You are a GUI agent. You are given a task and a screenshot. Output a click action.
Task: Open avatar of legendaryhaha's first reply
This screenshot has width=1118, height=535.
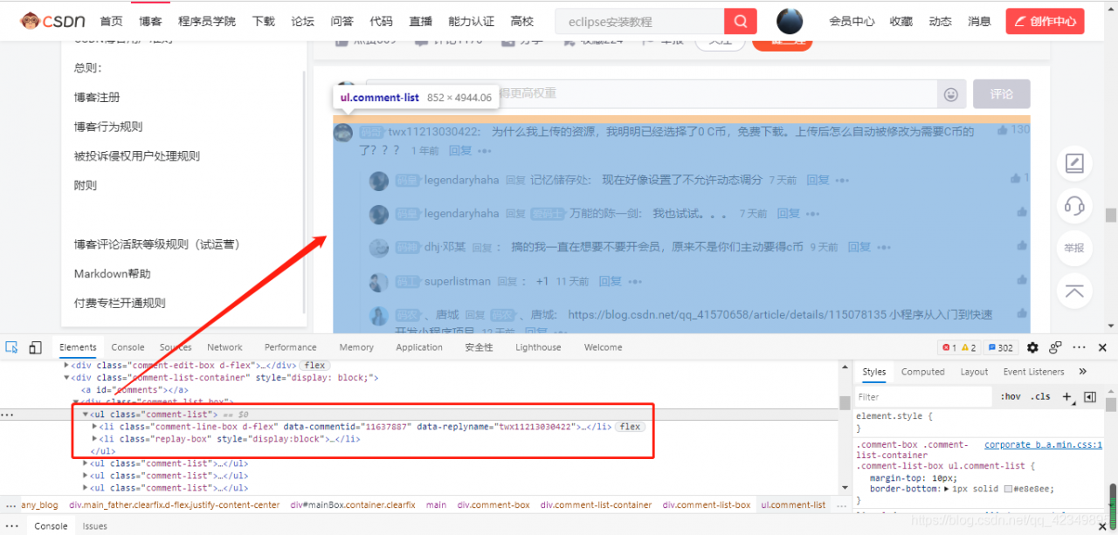[378, 181]
